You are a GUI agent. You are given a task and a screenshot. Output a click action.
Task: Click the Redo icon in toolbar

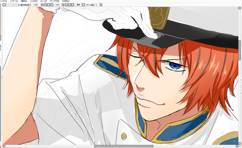8,5
